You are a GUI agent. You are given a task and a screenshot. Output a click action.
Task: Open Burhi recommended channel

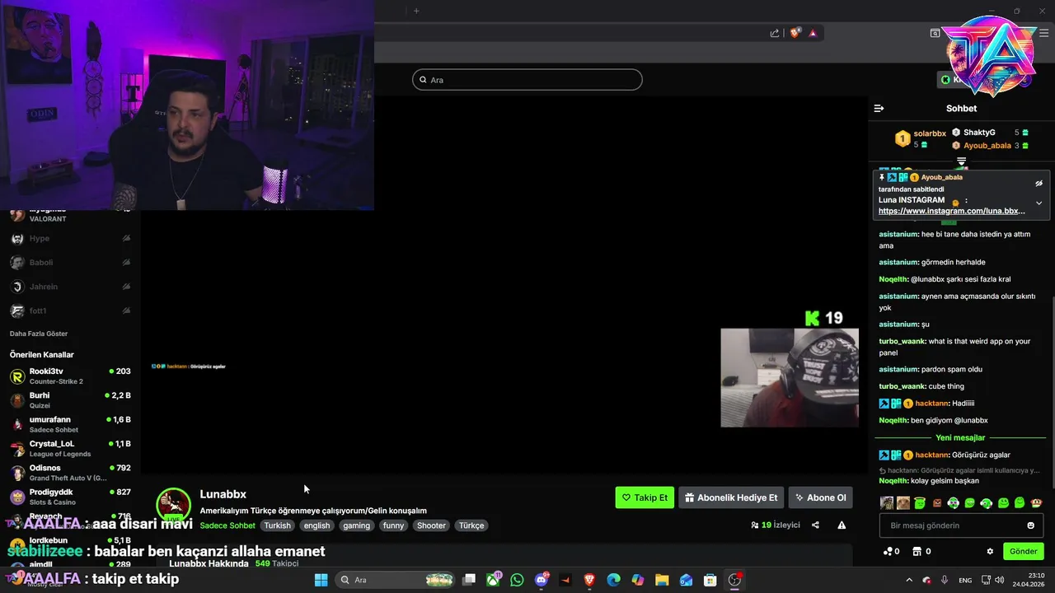70,400
